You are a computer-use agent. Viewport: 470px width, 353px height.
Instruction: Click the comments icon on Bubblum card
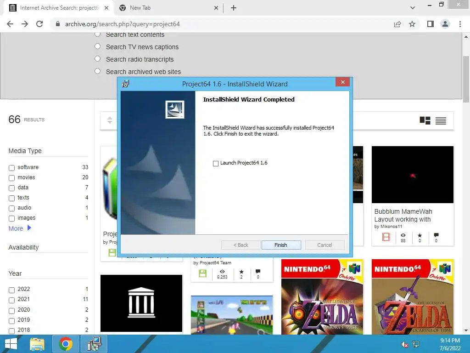[x=436, y=235]
